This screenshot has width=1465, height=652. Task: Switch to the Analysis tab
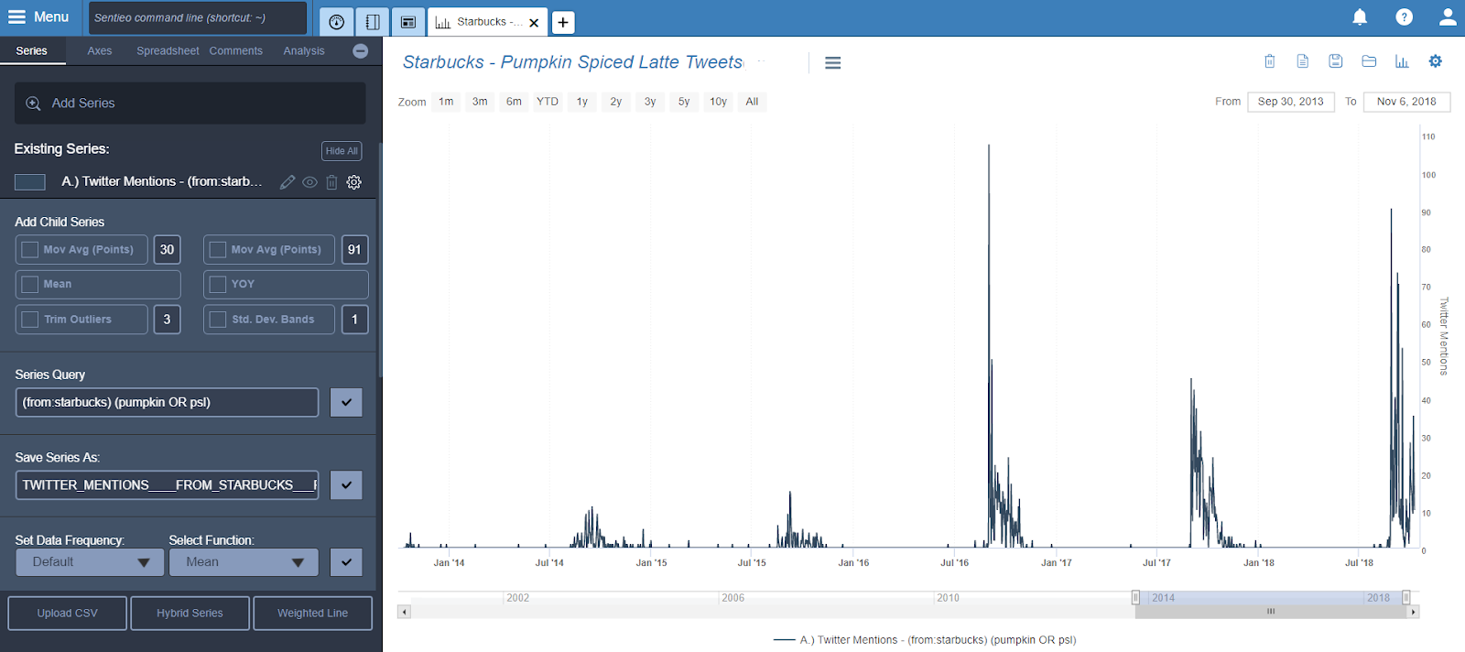[304, 51]
